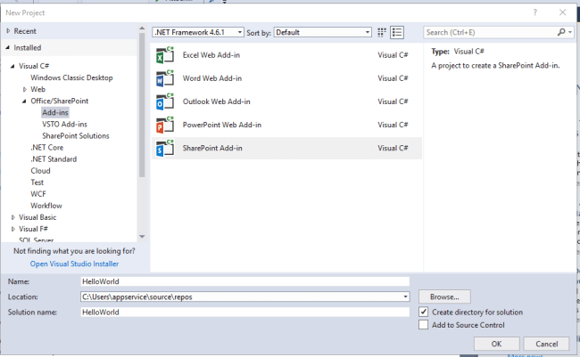Enable Add to Source Control checkbox

coord(424,325)
